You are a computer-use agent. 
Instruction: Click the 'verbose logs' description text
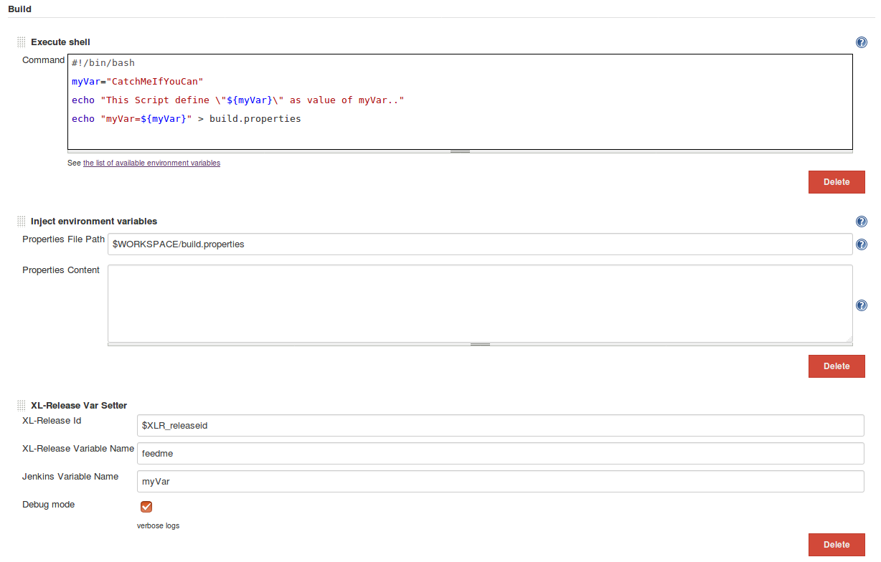coord(158,526)
